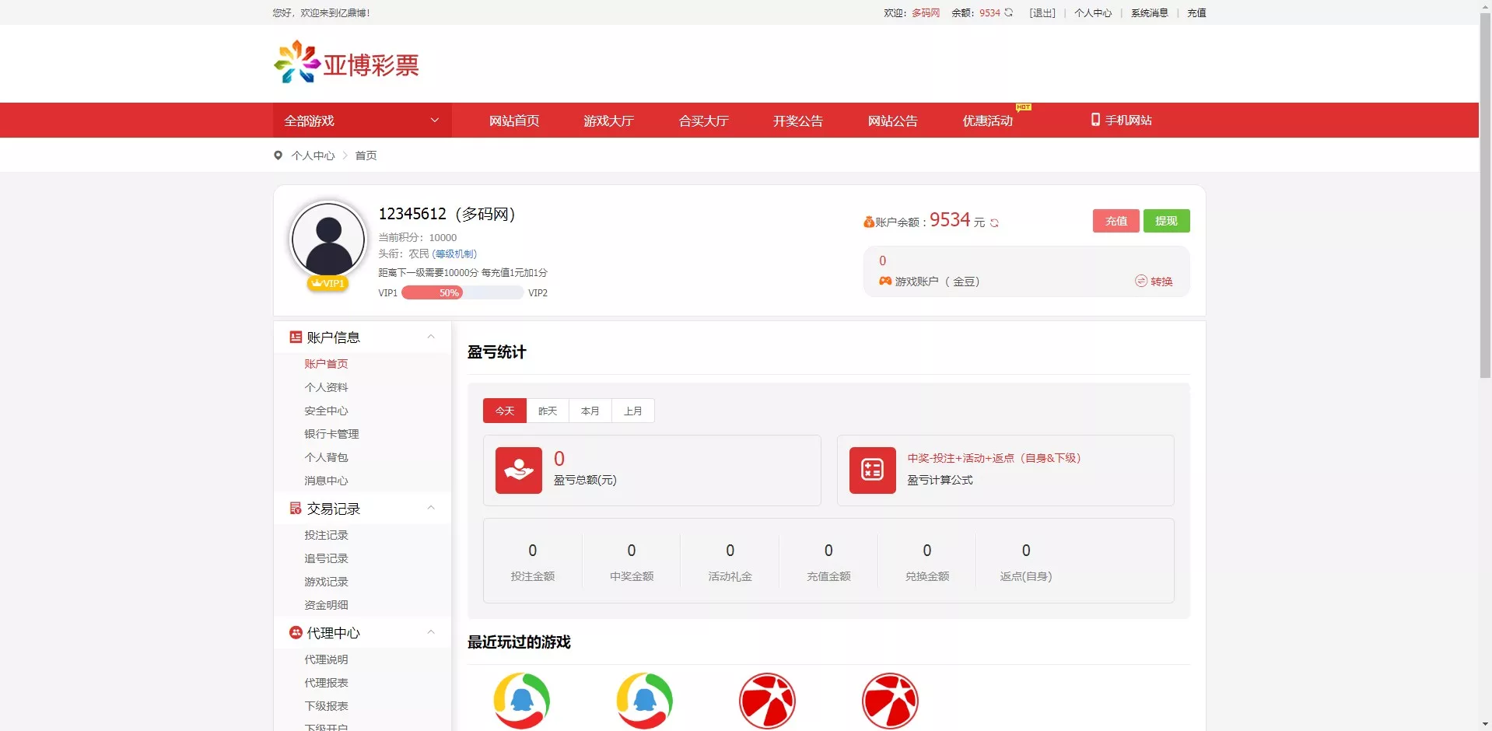Click the 充值 recharge button
The image size is (1492, 731).
(1115, 221)
